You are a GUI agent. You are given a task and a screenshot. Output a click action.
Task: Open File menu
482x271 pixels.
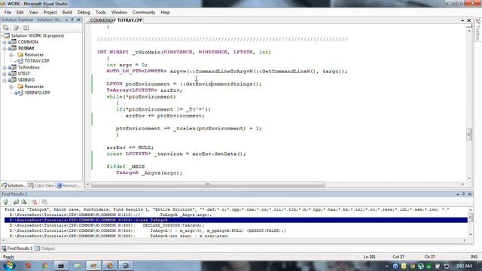[x=8, y=12]
